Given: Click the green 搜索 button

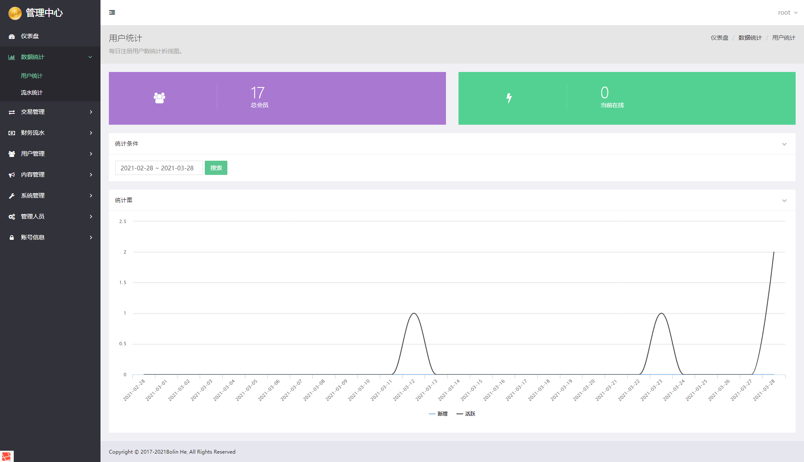Looking at the screenshot, I should tap(216, 168).
